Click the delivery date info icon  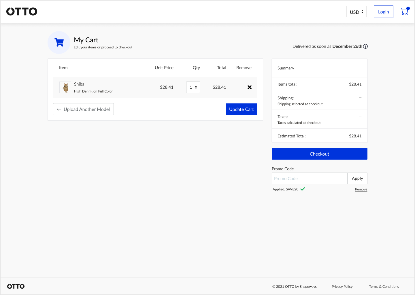[x=365, y=46]
